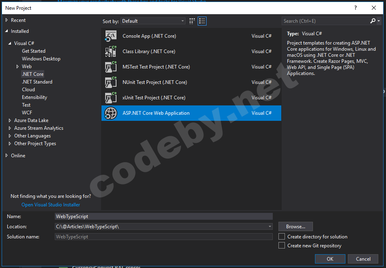Click the OK button
This screenshot has height=268, width=386.
330,259
